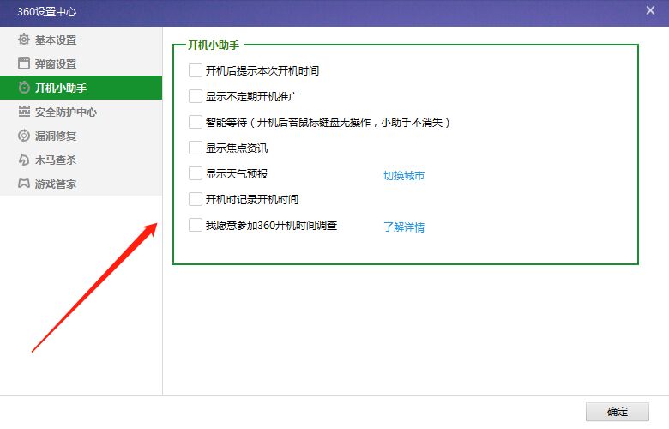Open 漏洞修复 settings

[81, 136]
